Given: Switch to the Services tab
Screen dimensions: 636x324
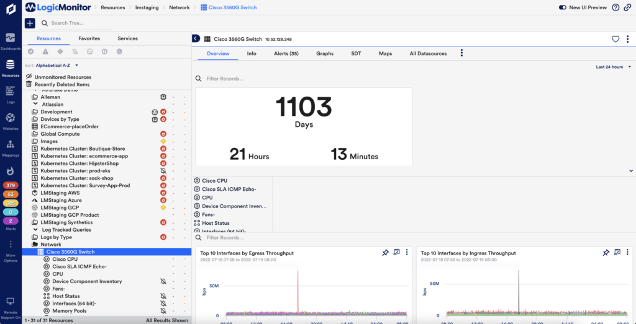Looking at the screenshot, I should (x=128, y=38).
